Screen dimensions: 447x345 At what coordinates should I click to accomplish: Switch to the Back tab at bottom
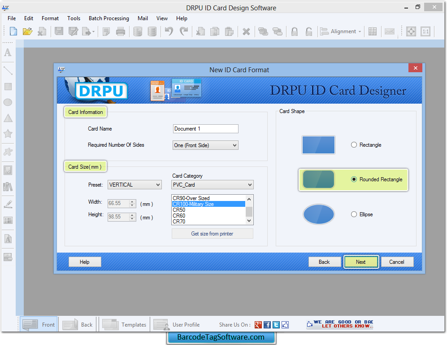click(78, 325)
